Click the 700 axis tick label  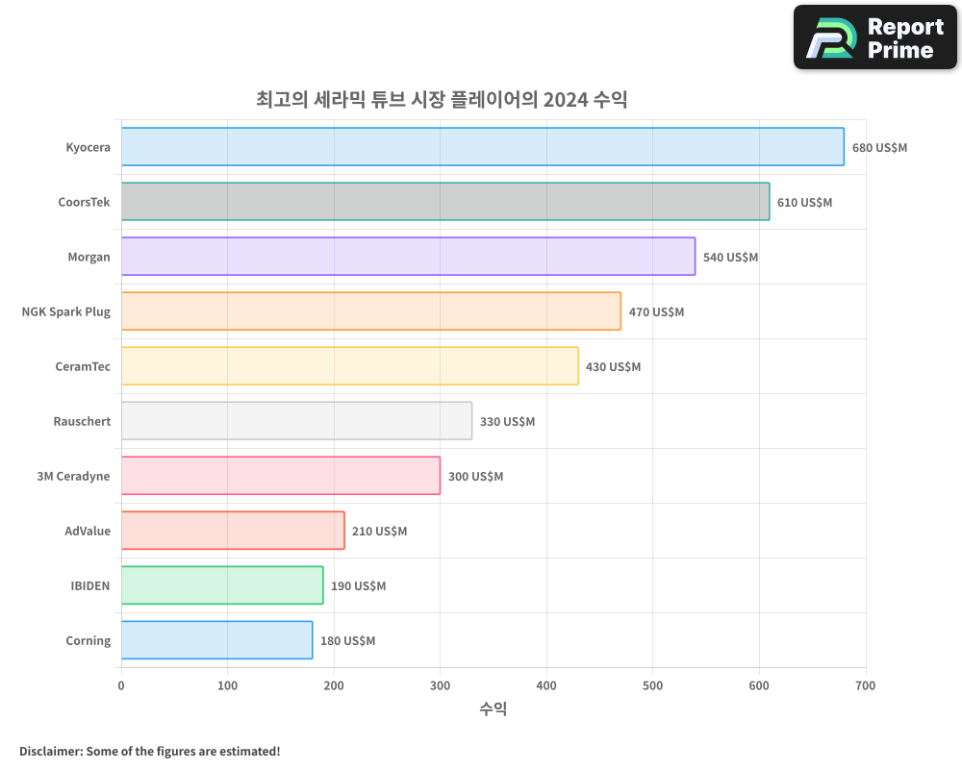click(x=866, y=685)
